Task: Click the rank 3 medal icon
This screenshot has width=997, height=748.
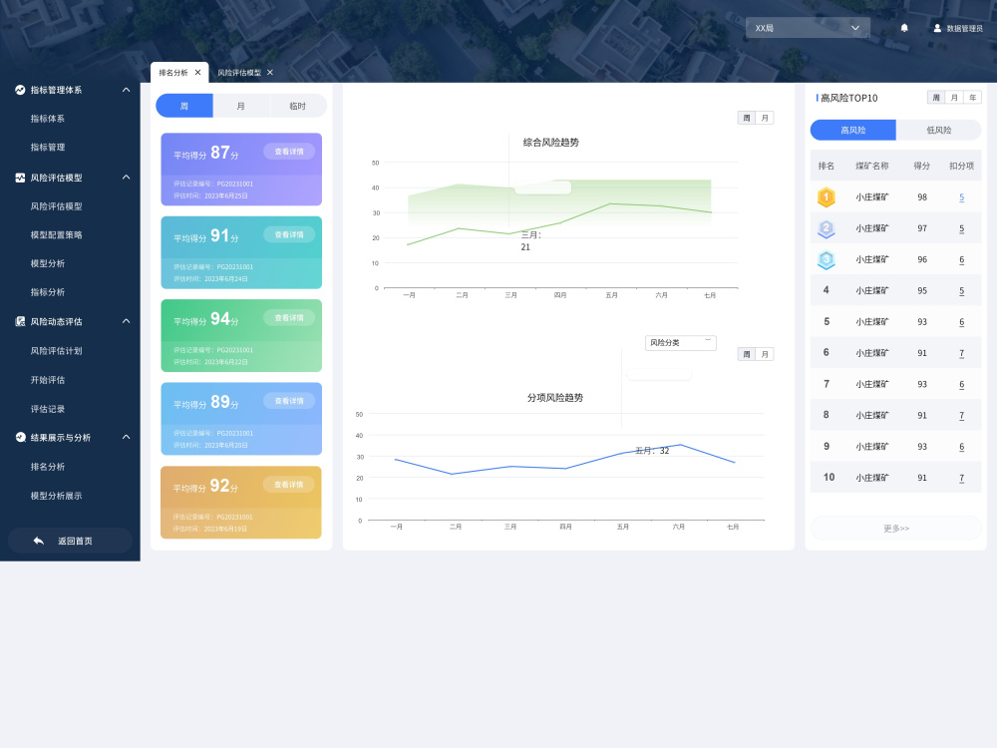Action: pyautogui.click(x=826, y=259)
